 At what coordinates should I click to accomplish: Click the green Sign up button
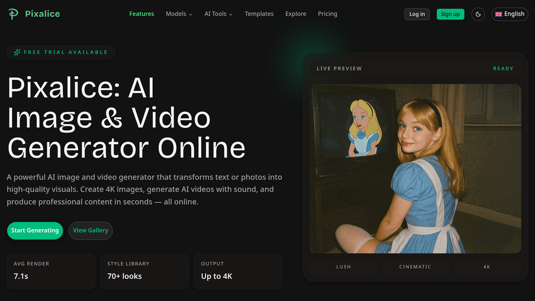click(450, 14)
